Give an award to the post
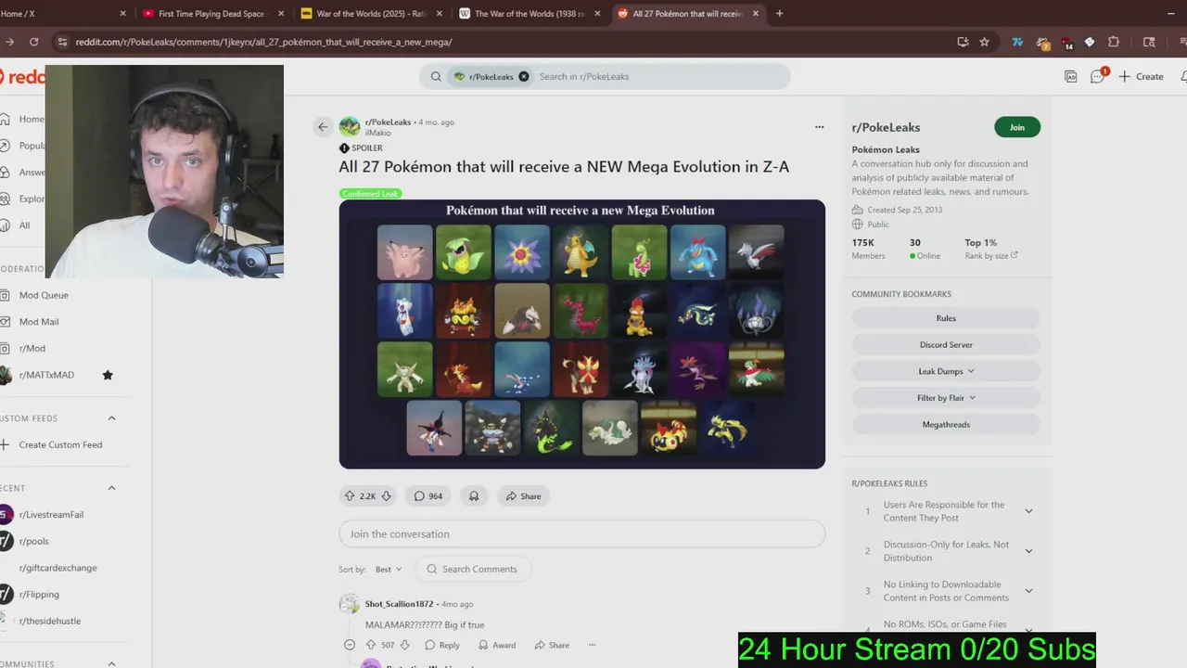The width and height of the screenshot is (1187, 668). 474,496
